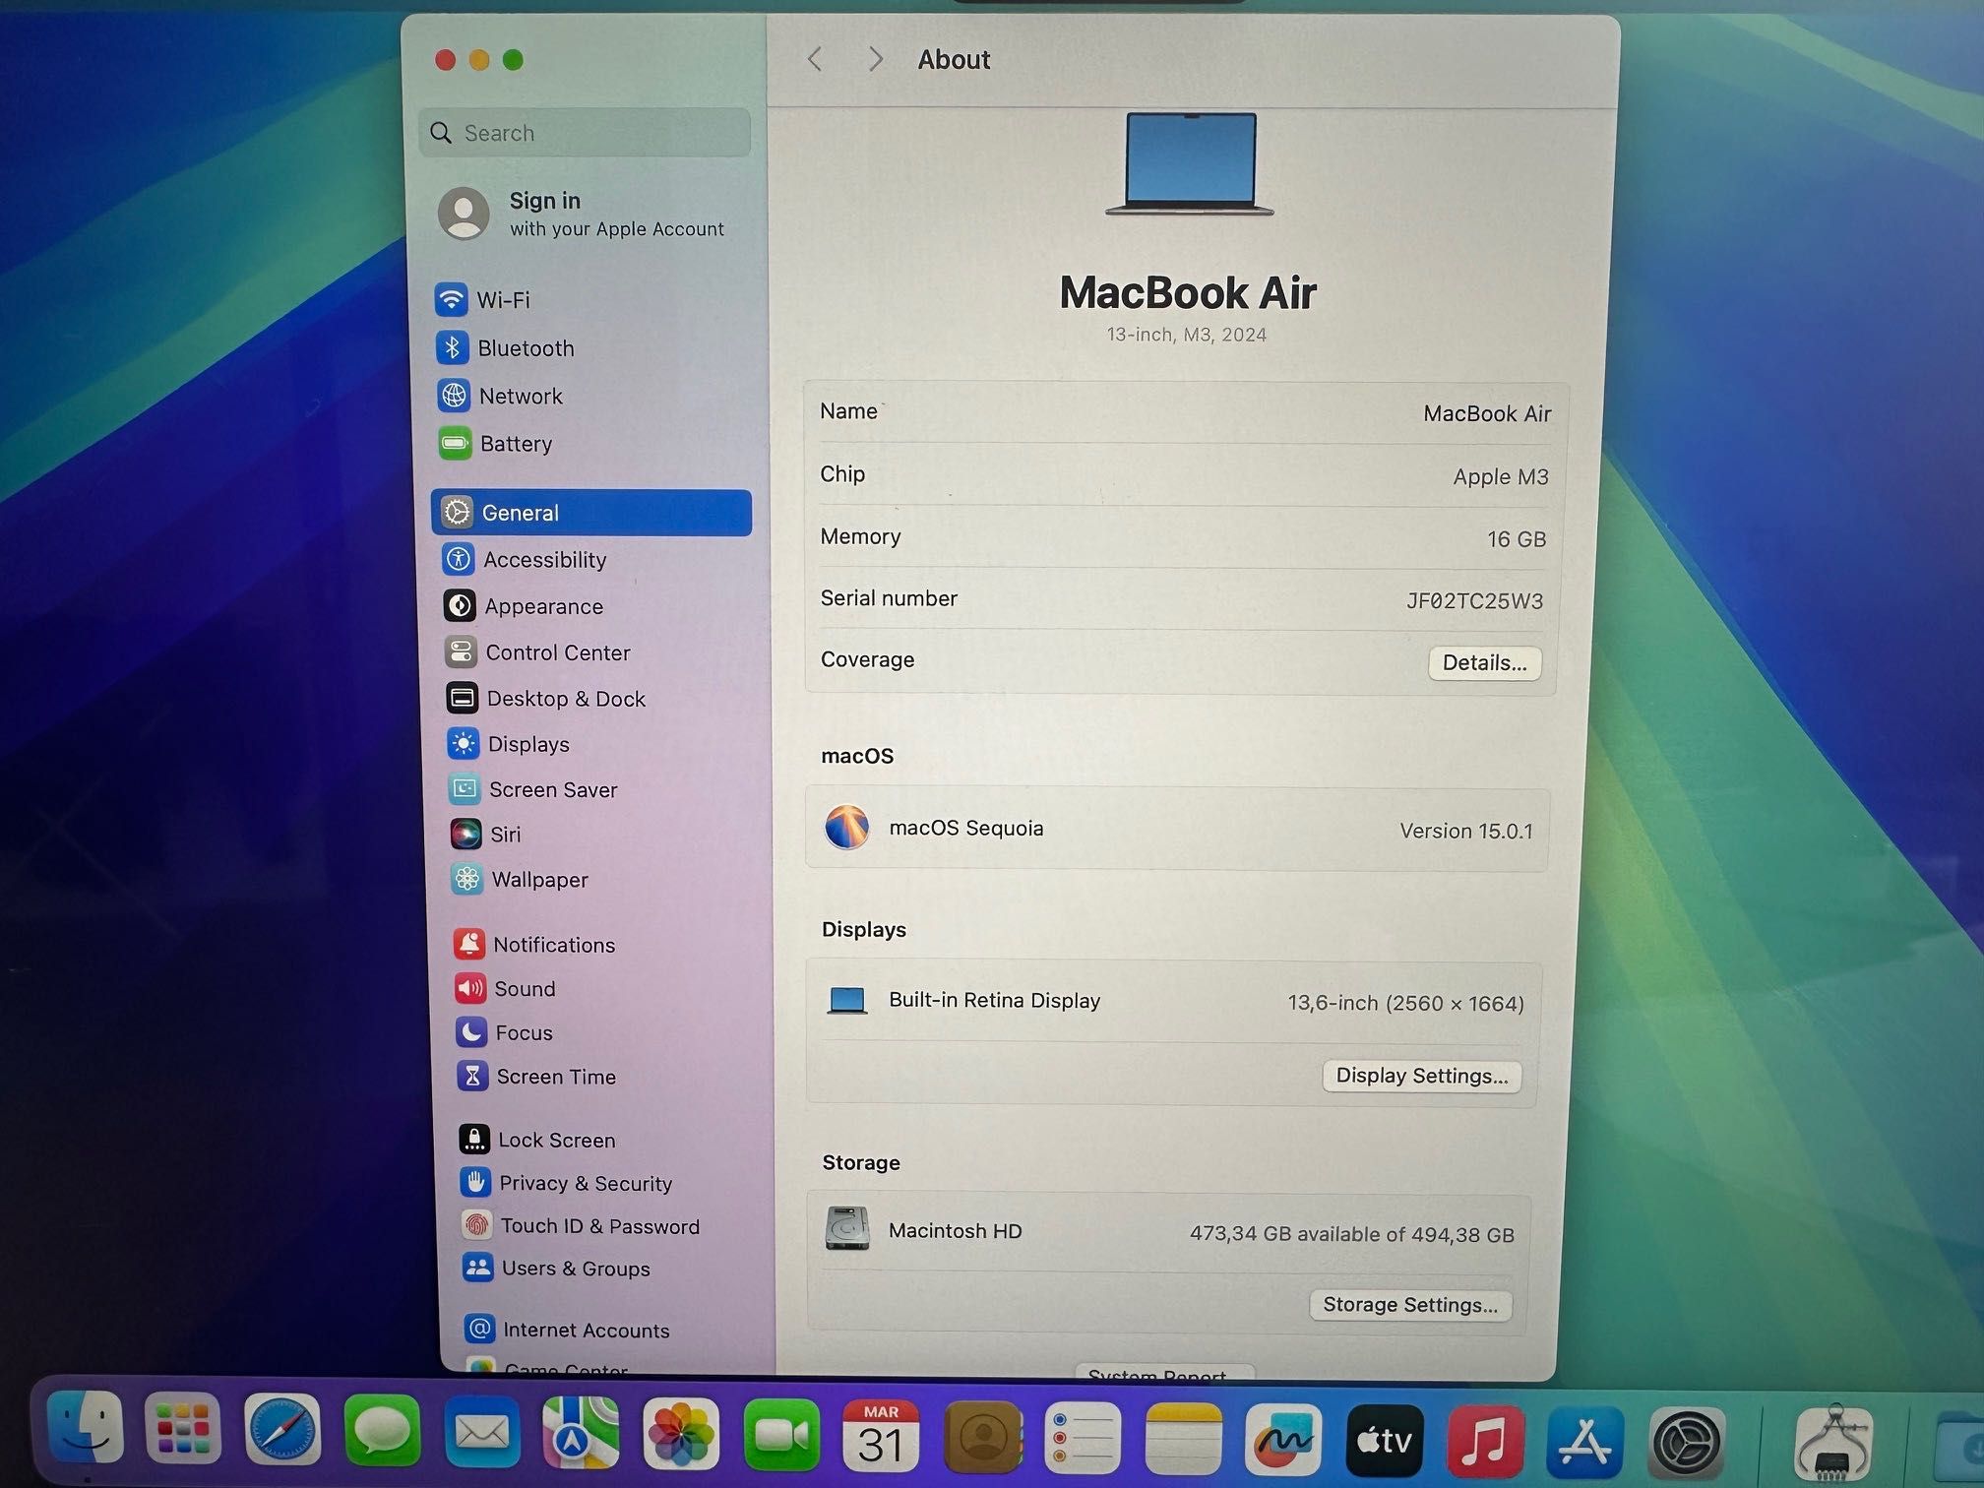Click the macOS Sequoia version row

[x=1178, y=829]
